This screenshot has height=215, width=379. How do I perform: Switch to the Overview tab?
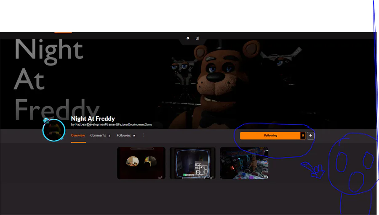coord(78,136)
